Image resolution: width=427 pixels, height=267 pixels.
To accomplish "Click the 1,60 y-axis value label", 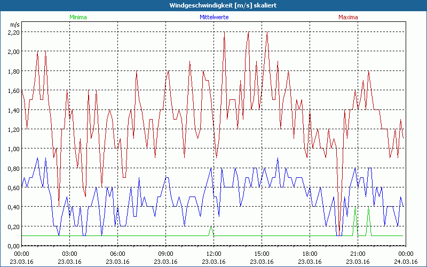I will 13,91.
